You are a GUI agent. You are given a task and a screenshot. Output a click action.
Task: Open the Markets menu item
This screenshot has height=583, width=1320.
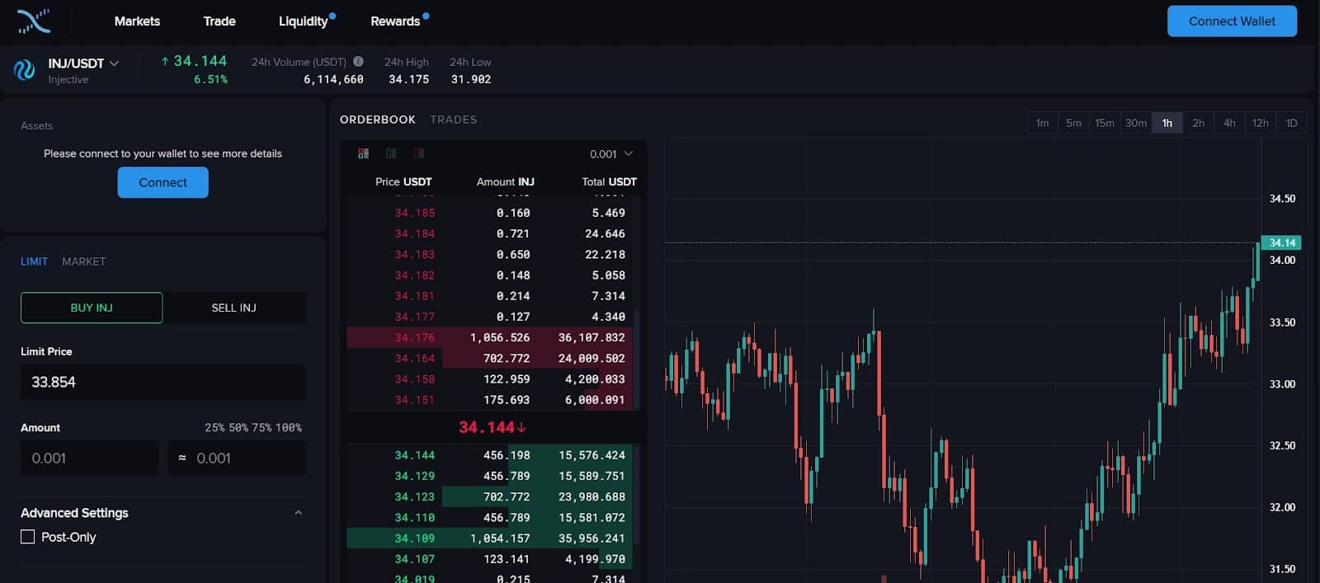pyautogui.click(x=137, y=21)
